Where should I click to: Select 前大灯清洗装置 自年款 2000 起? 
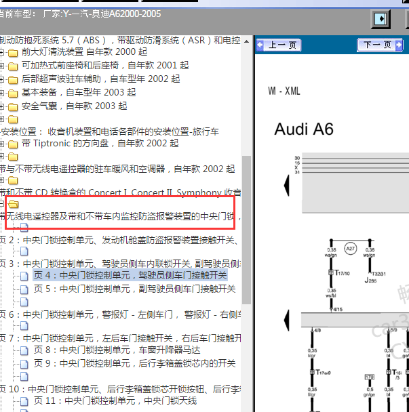(84, 52)
